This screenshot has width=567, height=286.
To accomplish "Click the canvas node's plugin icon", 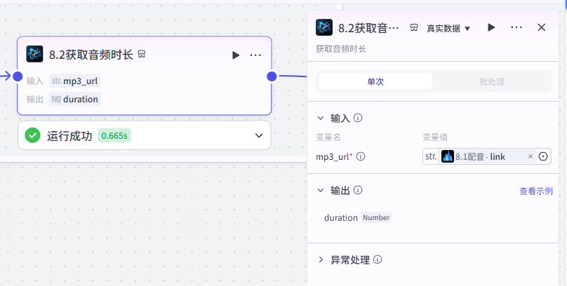I will pyautogui.click(x=34, y=54).
